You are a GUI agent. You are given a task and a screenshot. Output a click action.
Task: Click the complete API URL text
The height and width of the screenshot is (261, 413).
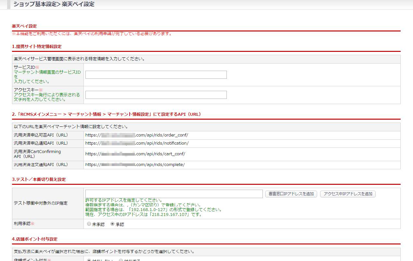(135, 165)
